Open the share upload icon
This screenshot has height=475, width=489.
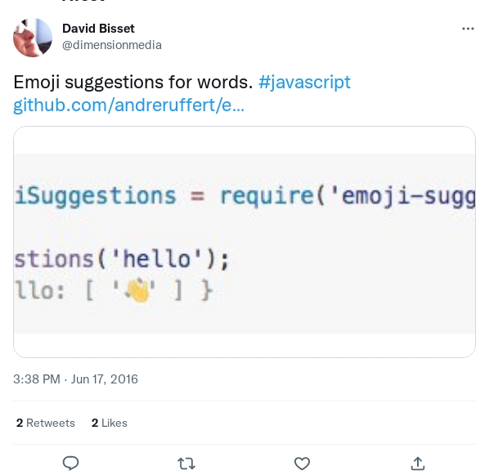tap(418, 464)
